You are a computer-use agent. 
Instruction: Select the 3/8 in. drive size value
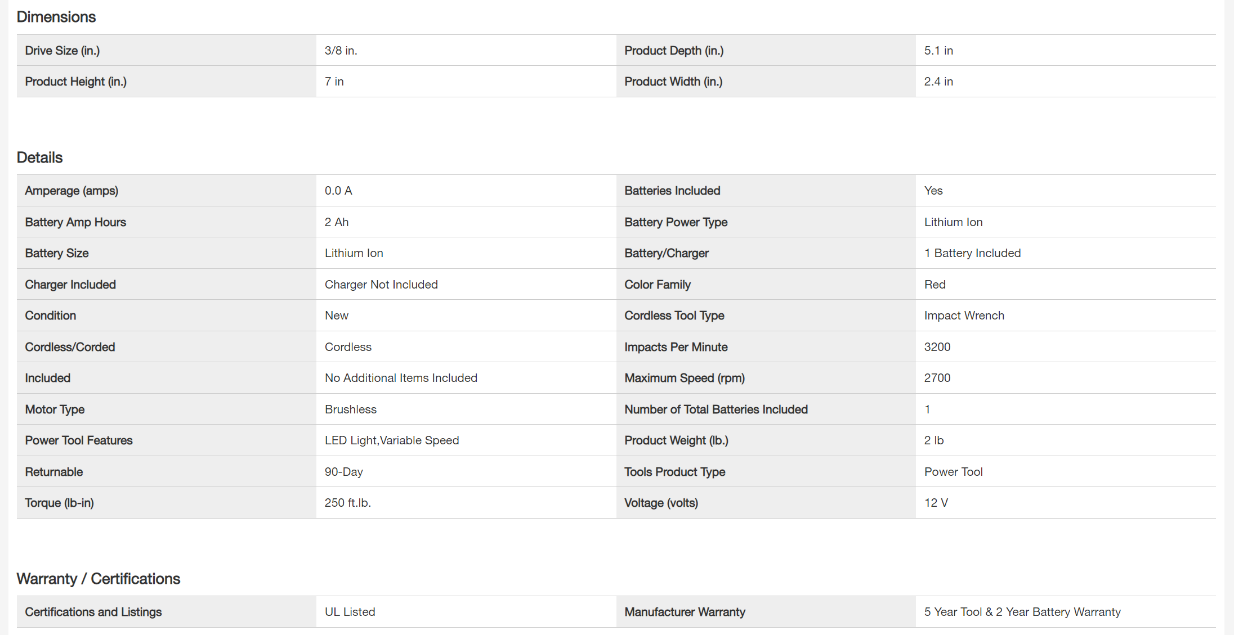[341, 51]
